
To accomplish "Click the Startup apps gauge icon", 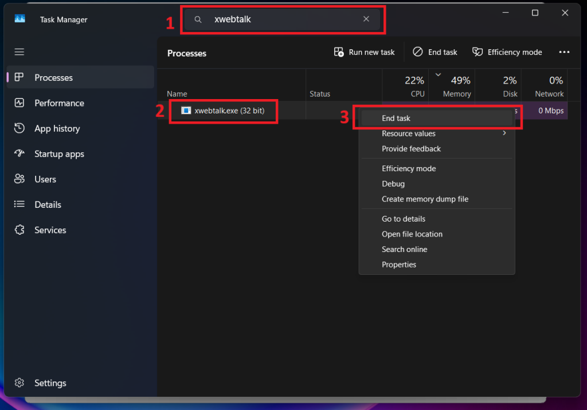I will coord(19,153).
